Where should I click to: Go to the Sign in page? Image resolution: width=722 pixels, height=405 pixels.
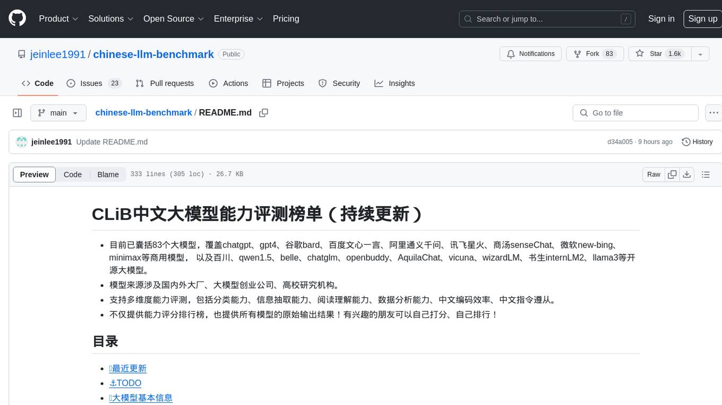[661, 19]
